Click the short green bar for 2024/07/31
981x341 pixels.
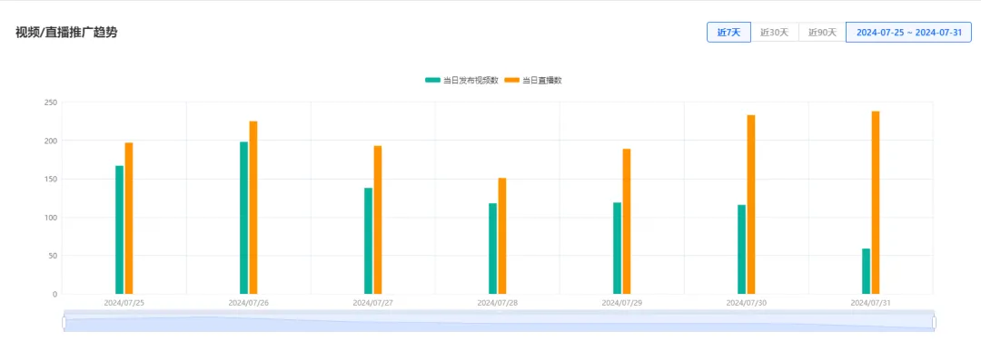click(866, 271)
